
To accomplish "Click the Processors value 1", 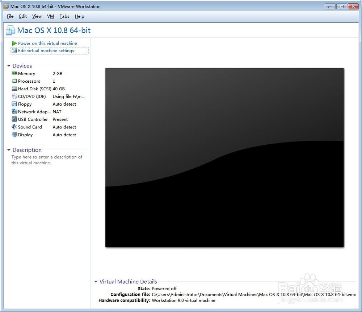I will 54,81.
